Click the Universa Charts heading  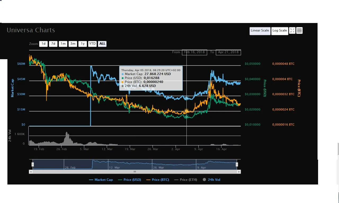pyautogui.click(x=31, y=30)
